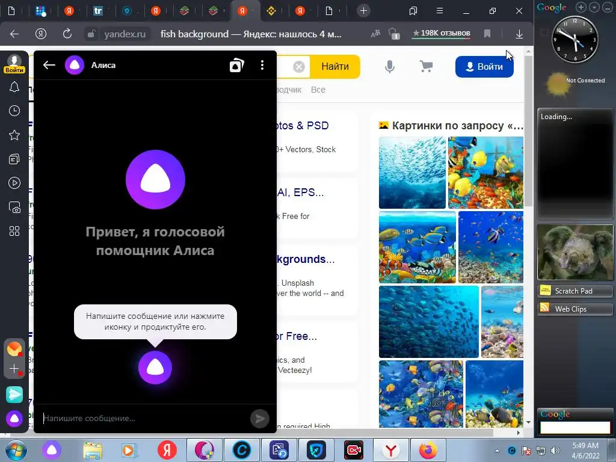
Task: Open the Все search category tab
Action: [x=318, y=90]
